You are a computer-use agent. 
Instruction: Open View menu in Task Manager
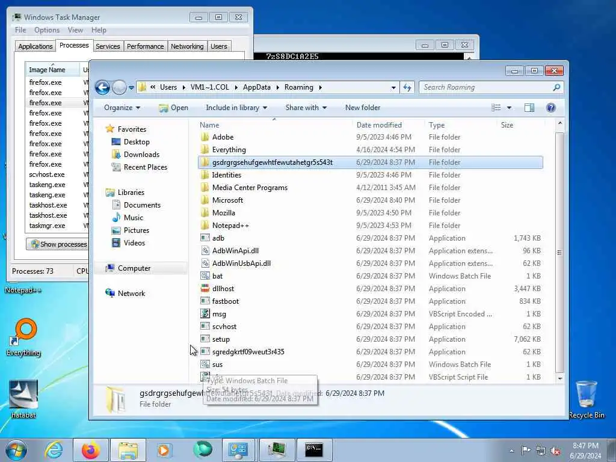[x=75, y=30]
